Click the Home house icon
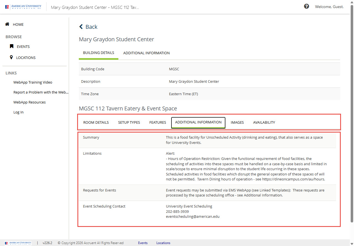This screenshot has width=354, height=246. pos(7,24)
